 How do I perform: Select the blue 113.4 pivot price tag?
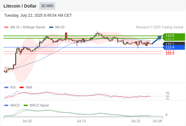(174, 47)
